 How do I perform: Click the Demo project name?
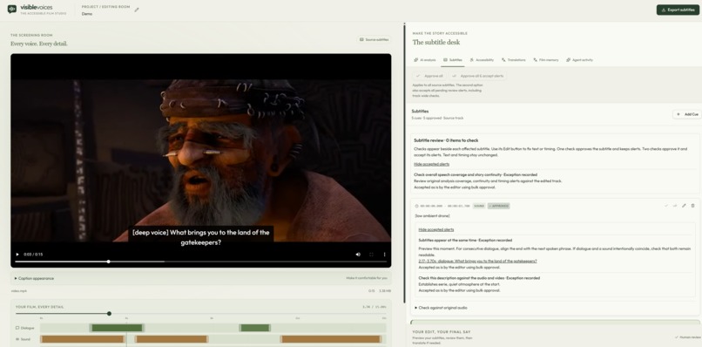tap(87, 14)
